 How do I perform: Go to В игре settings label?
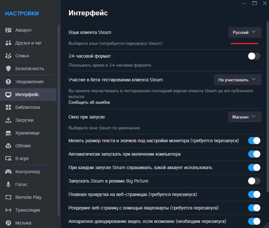[x=22, y=159]
